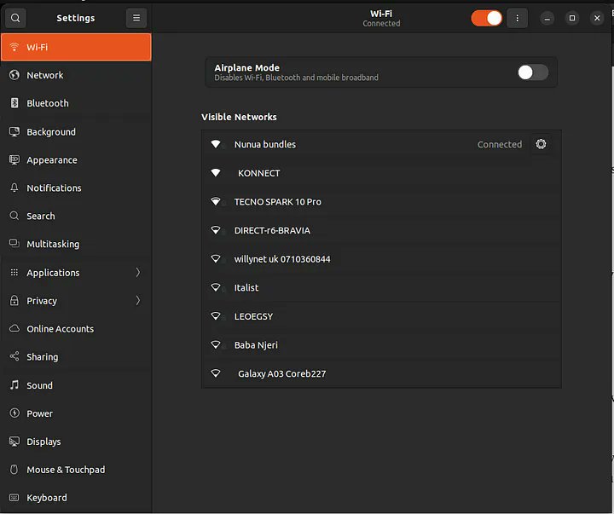Select the DIRECT-r6-BRAVIA network
The image size is (614, 514).
pos(381,230)
